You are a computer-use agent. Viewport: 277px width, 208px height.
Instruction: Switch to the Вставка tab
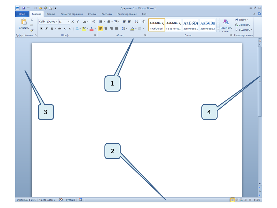[51, 14]
